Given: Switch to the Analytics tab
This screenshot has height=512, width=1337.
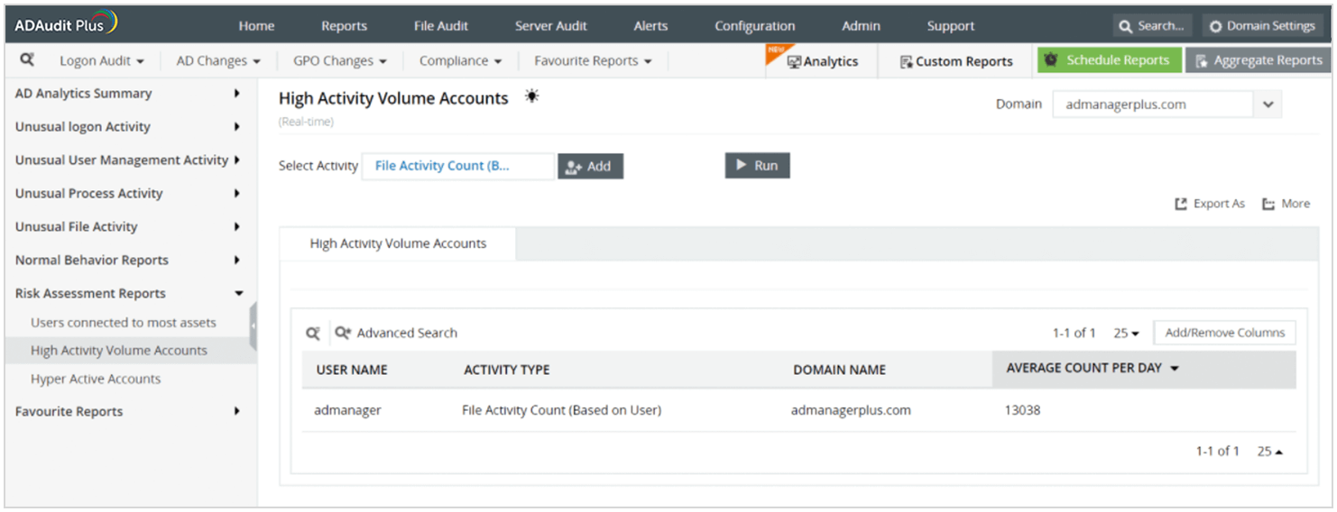Looking at the screenshot, I should click(x=822, y=61).
